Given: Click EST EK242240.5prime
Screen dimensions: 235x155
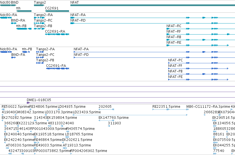Looking at the screenshot, I should tap(19, 140).
